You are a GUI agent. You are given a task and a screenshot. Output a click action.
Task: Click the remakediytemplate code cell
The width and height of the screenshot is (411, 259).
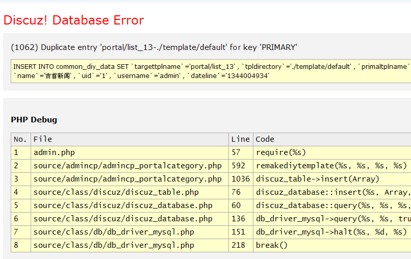(x=332, y=166)
